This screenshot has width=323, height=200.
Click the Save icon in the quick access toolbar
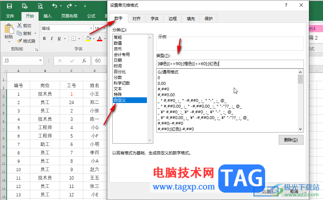coord(9,6)
